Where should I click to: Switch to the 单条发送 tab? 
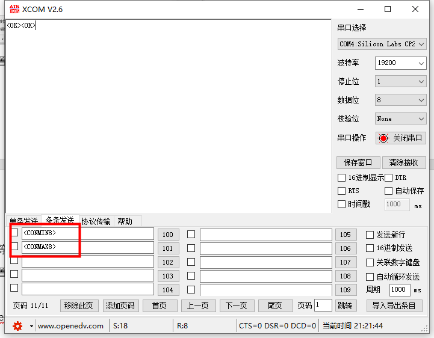23,221
